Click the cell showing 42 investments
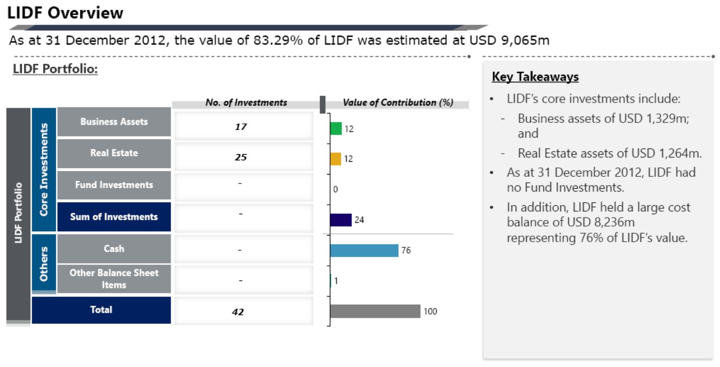Viewport: 720px width, 367px height. coord(238,312)
